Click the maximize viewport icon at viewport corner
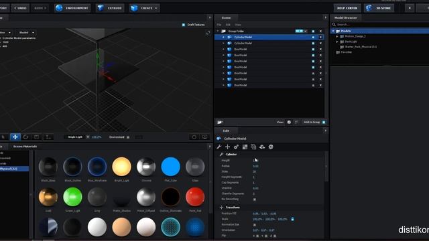The image size is (429, 241). pos(208,33)
